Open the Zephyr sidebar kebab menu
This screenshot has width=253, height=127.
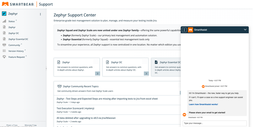tap(40, 14)
